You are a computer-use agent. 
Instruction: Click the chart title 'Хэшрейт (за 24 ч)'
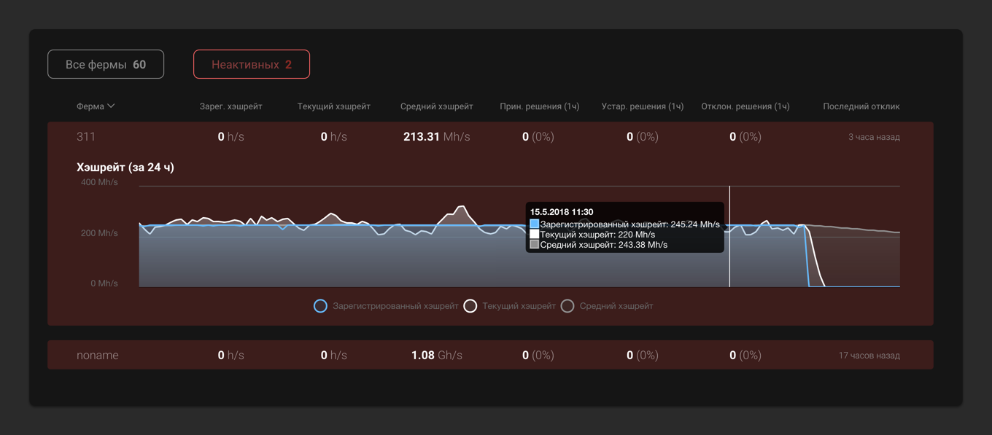coord(125,167)
